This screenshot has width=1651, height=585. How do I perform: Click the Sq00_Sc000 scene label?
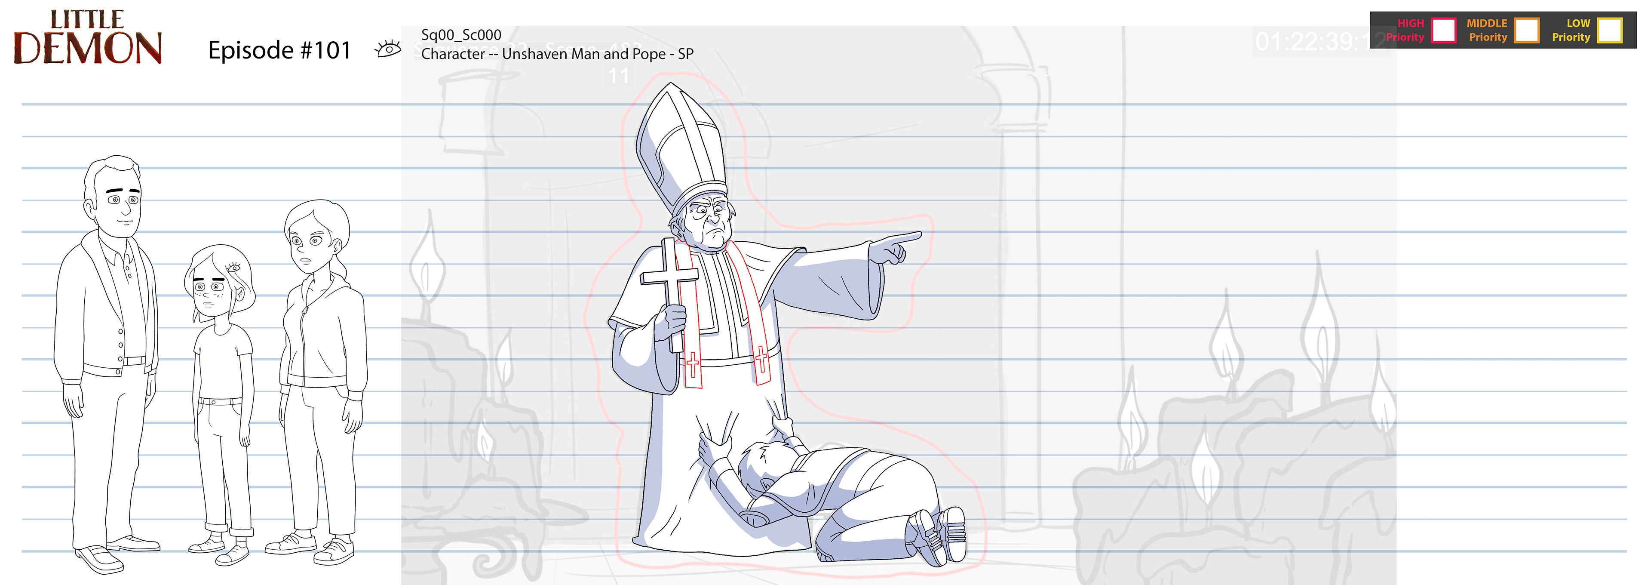(x=461, y=35)
